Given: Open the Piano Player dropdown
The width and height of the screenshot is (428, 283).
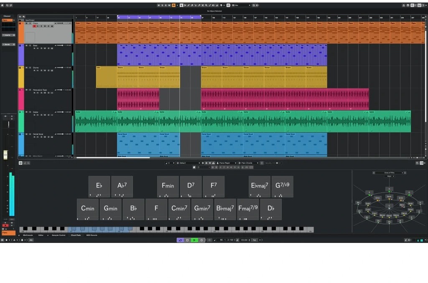Looking at the screenshot, I should tap(227, 163).
